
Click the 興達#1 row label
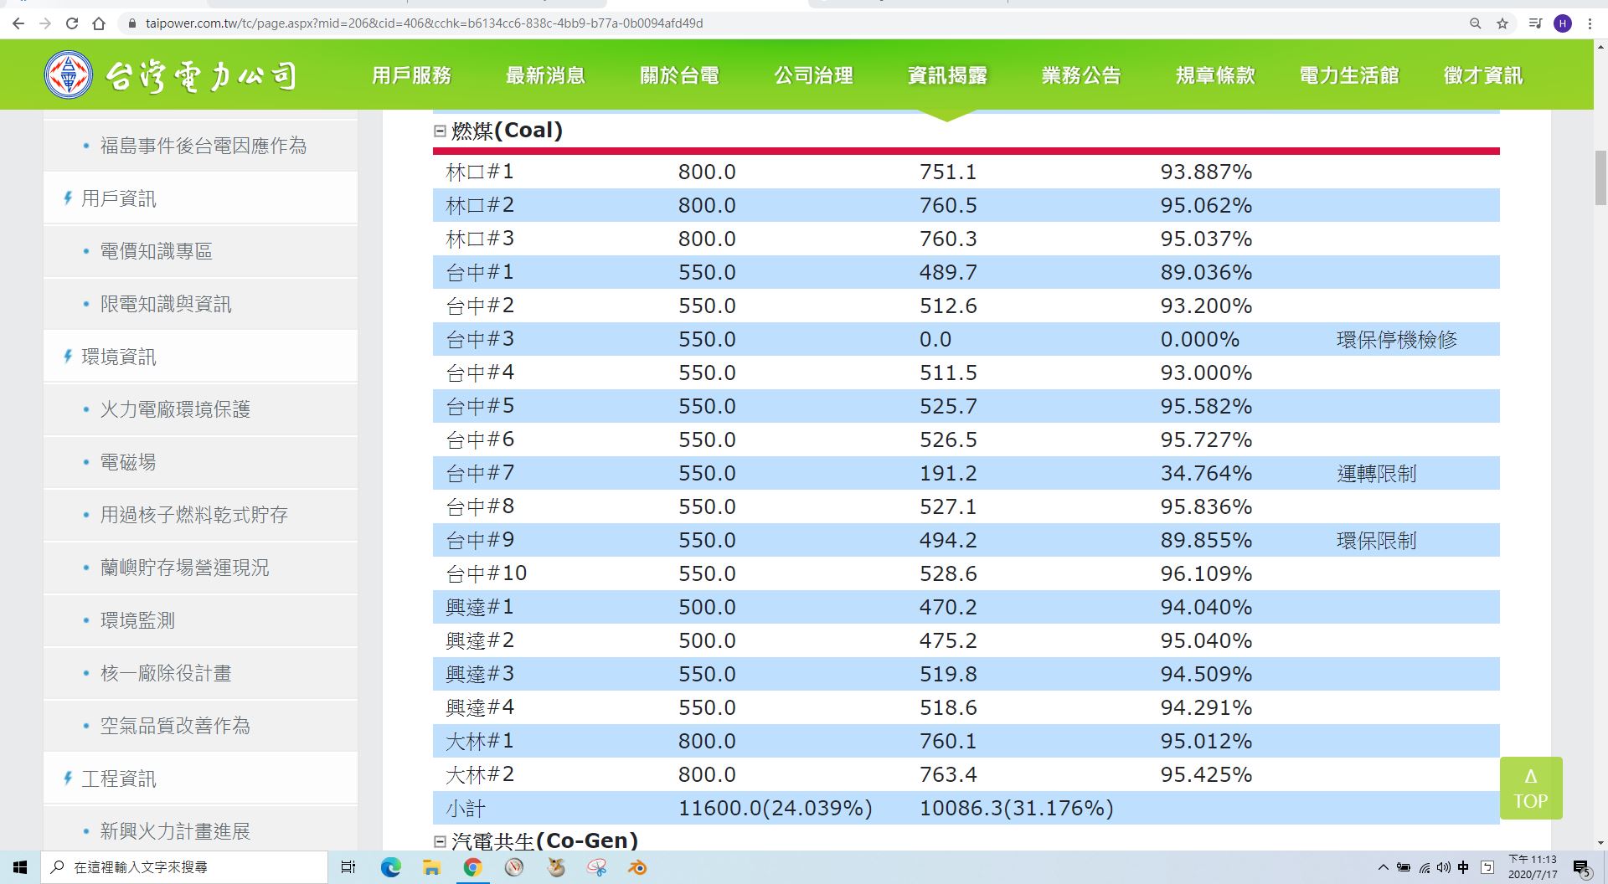tap(480, 607)
